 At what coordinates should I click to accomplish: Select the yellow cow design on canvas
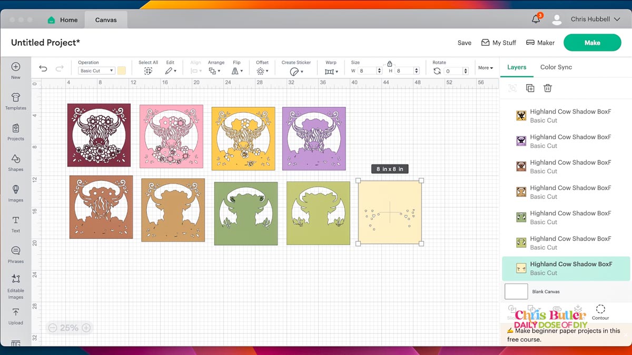243,138
